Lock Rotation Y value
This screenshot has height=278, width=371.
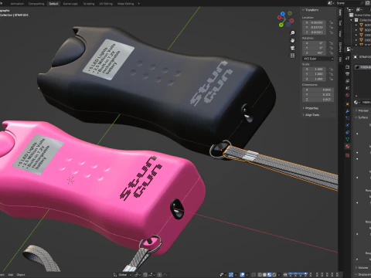pos(332,48)
